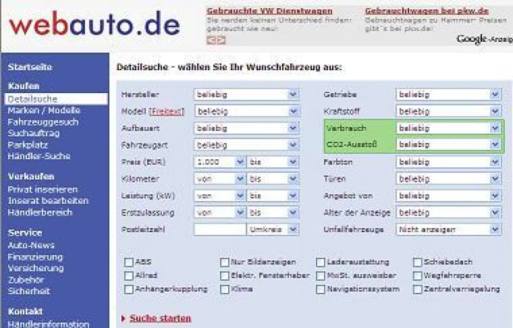Check the Allrad option
Image resolution: width=513 pixels, height=328 pixels.
coord(128,275)
